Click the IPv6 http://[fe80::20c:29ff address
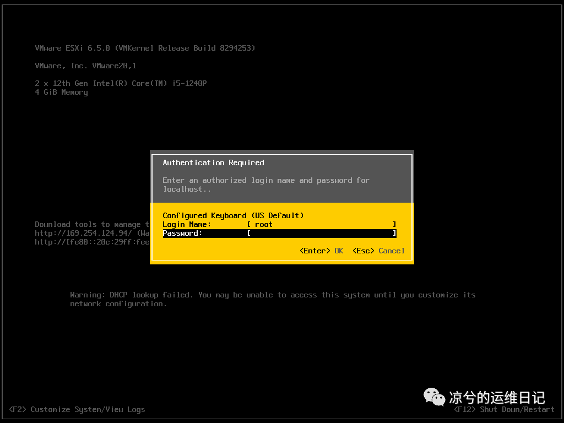Viewport: 564px width, 423px height. (x=92, y=242)
